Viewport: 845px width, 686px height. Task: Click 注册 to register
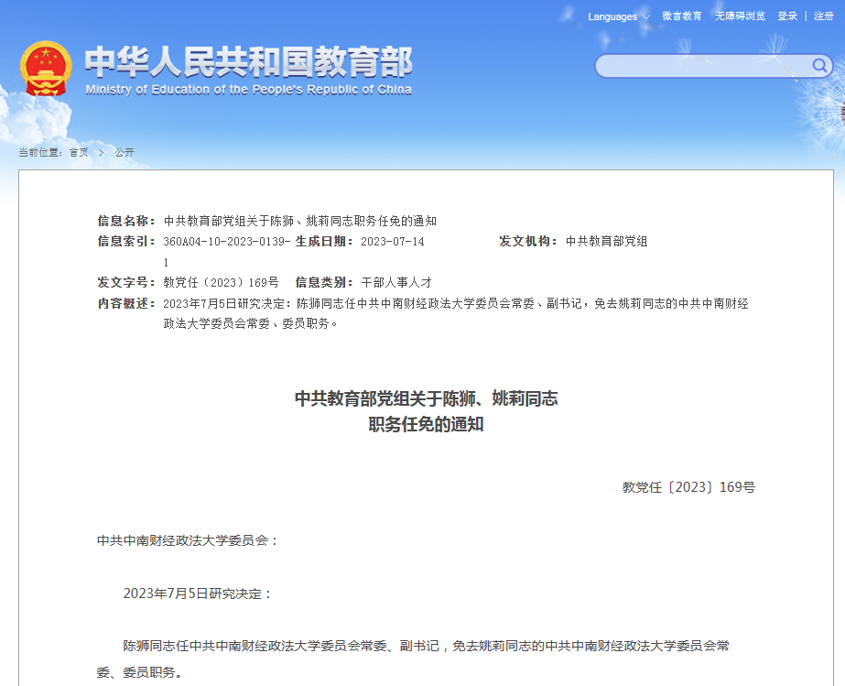[823, 16]
